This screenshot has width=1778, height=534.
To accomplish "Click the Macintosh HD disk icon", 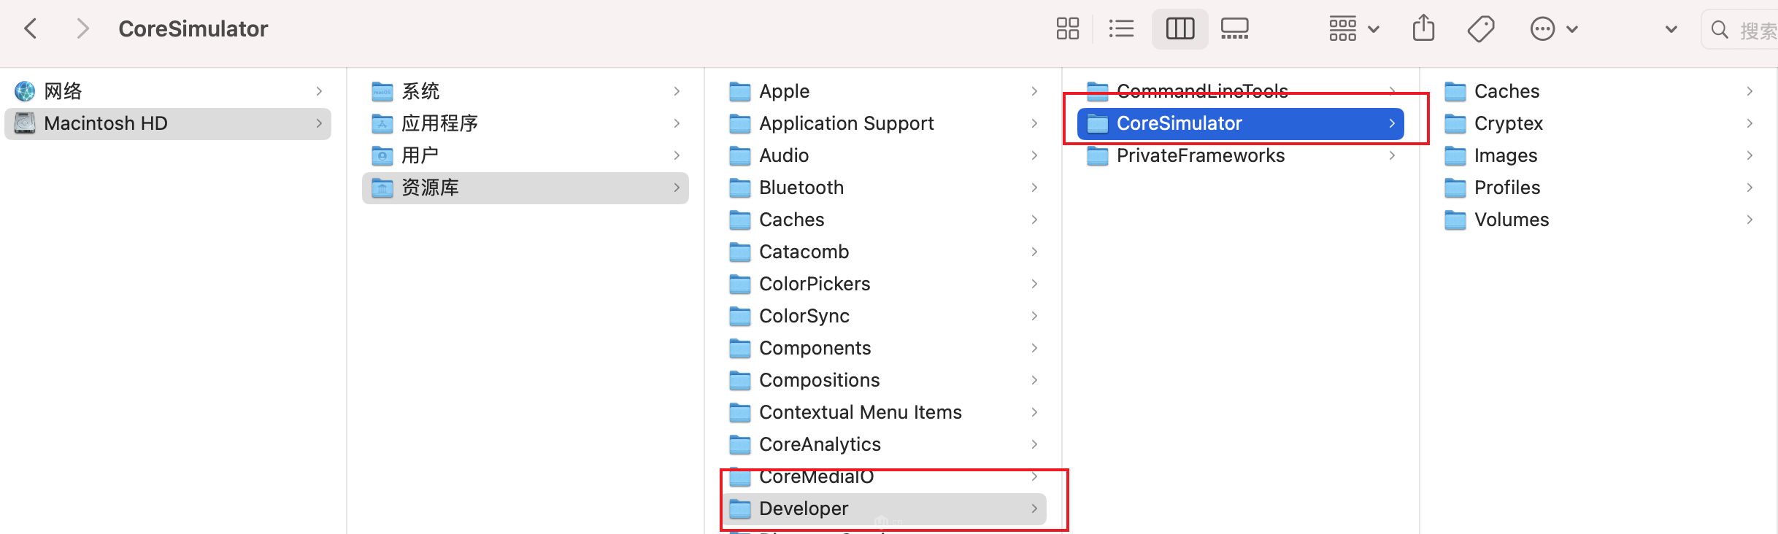I will pos(25,123).
